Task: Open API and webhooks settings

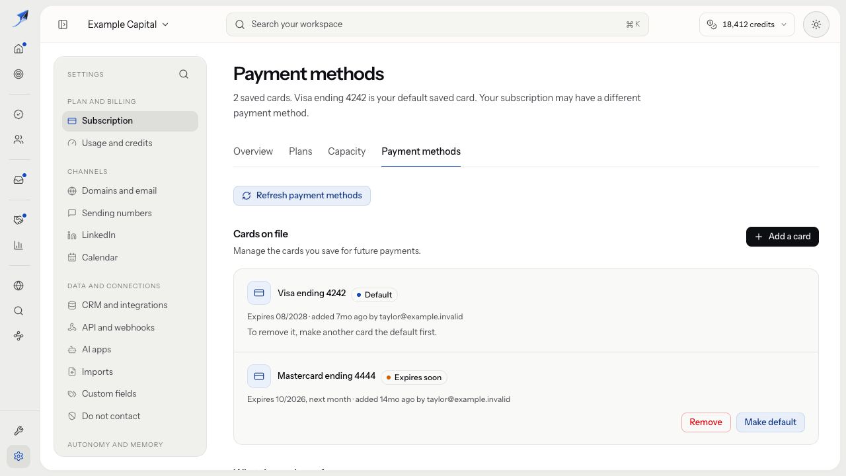Action: (x=130, y=328)
